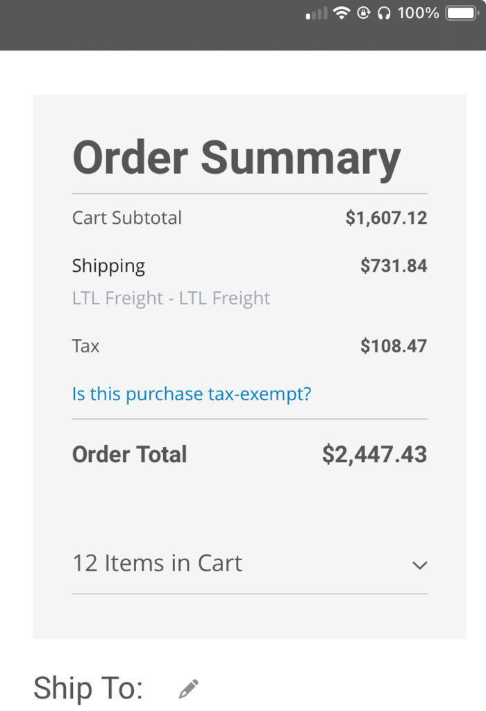
Task: Click the Order Total amount $2,447.43
Action: click(375, 455)
